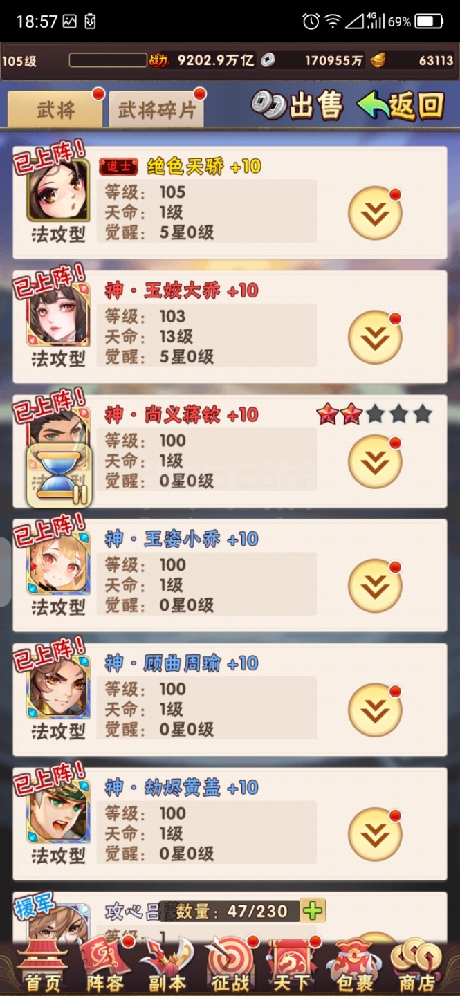Expand details for 神·顾曲周瑜 hero
460x996 pixels.
(x=376, y=710)
